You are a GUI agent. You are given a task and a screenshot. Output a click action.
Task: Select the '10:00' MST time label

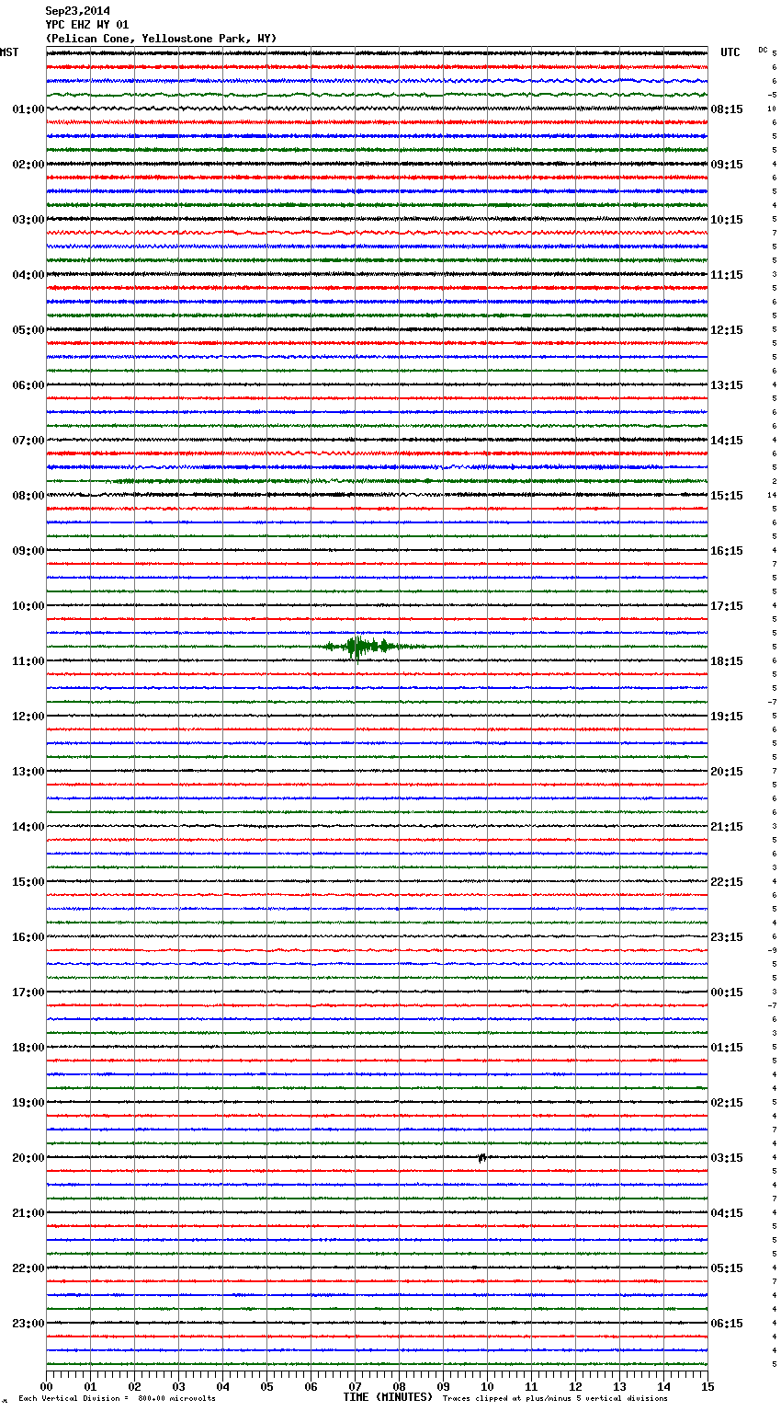point(28,606)
